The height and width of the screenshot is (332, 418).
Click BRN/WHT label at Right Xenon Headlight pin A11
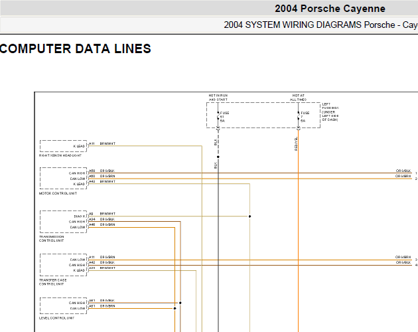coord(107,143)
